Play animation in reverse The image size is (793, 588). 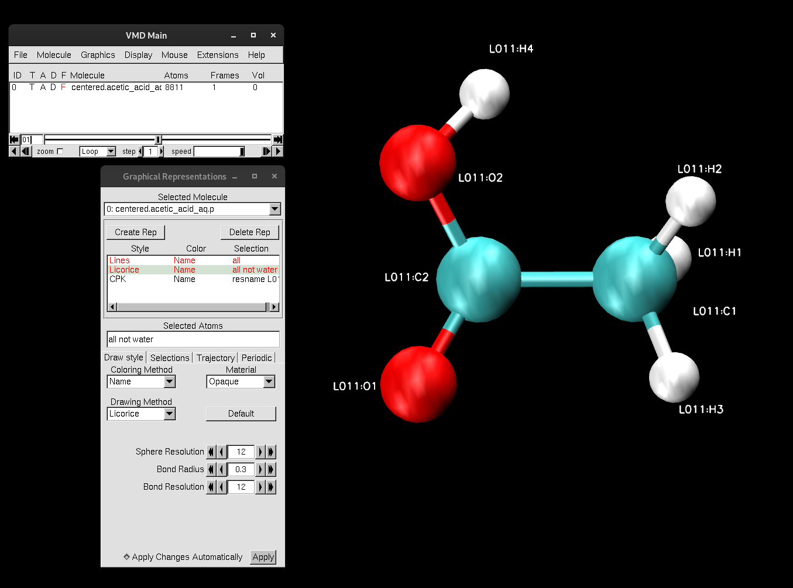[x=14, y=152]
